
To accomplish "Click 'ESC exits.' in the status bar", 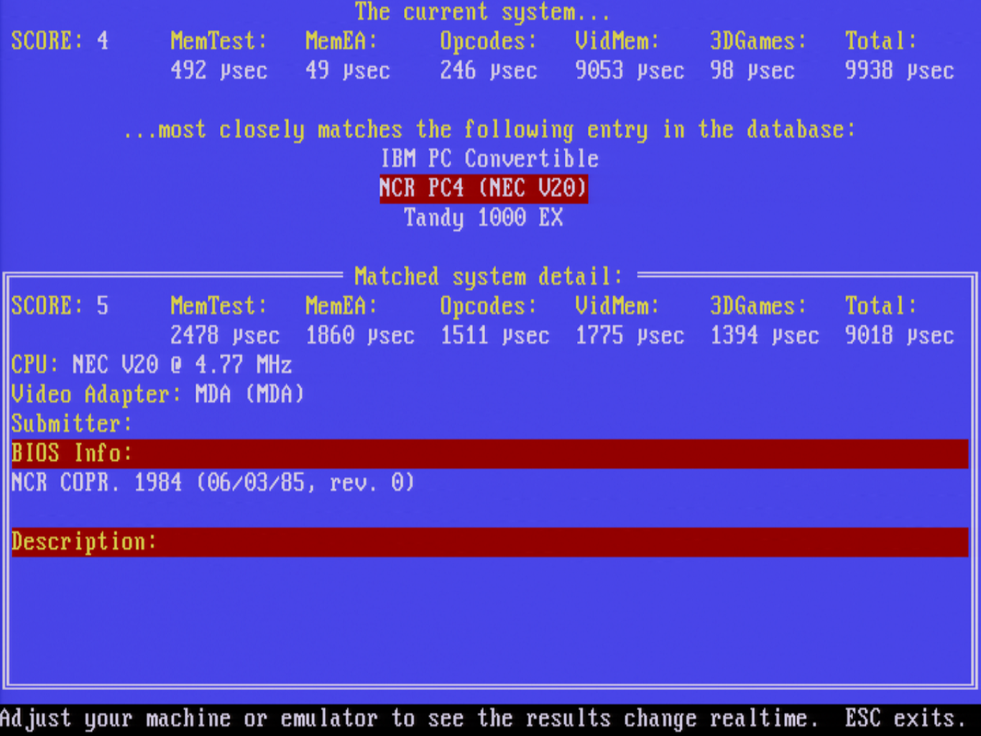I will pos(905,718).
